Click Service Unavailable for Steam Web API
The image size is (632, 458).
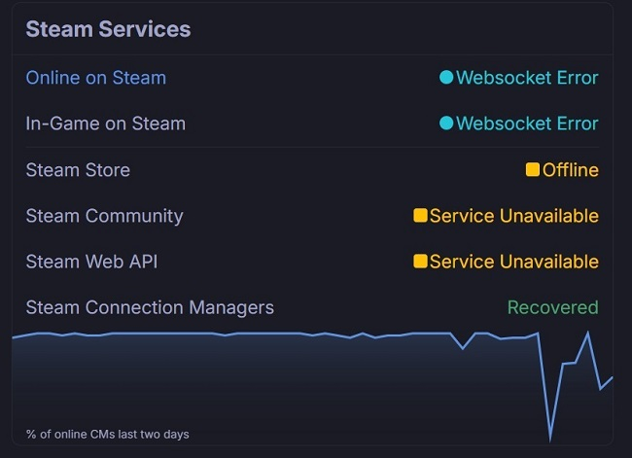point(514,262)
